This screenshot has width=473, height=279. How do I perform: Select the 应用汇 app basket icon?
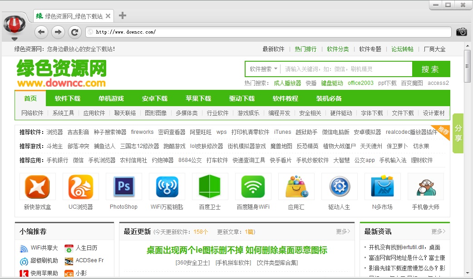[x=296, y=186]
